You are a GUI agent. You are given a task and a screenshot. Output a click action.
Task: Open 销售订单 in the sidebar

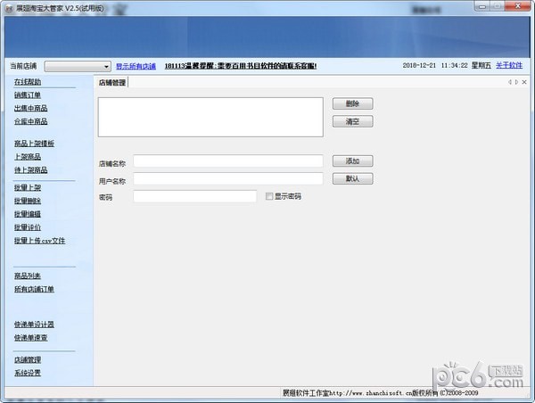click(28, 95)
